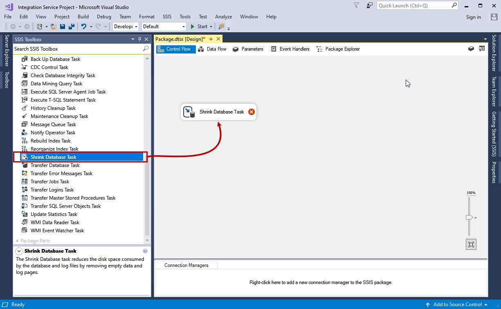Click the Sign in link

point(474,17)
